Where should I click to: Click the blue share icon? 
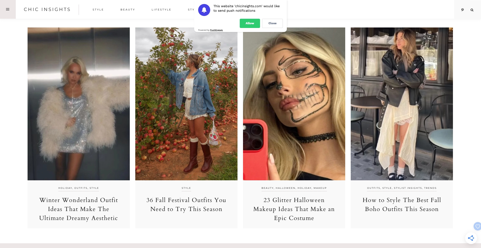pos(471,238)
